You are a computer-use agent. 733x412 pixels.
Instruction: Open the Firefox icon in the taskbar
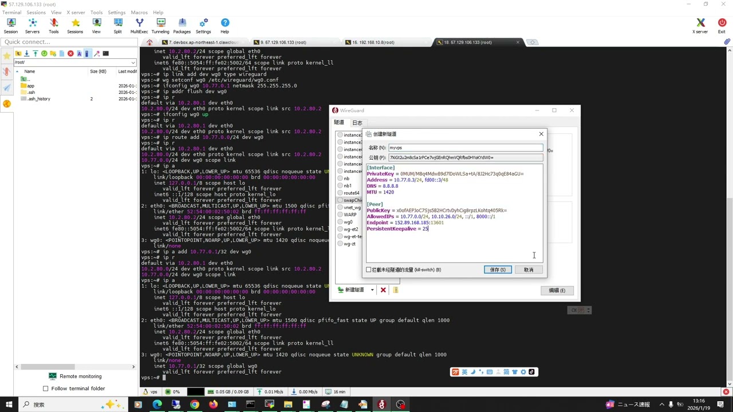[213, 405]
